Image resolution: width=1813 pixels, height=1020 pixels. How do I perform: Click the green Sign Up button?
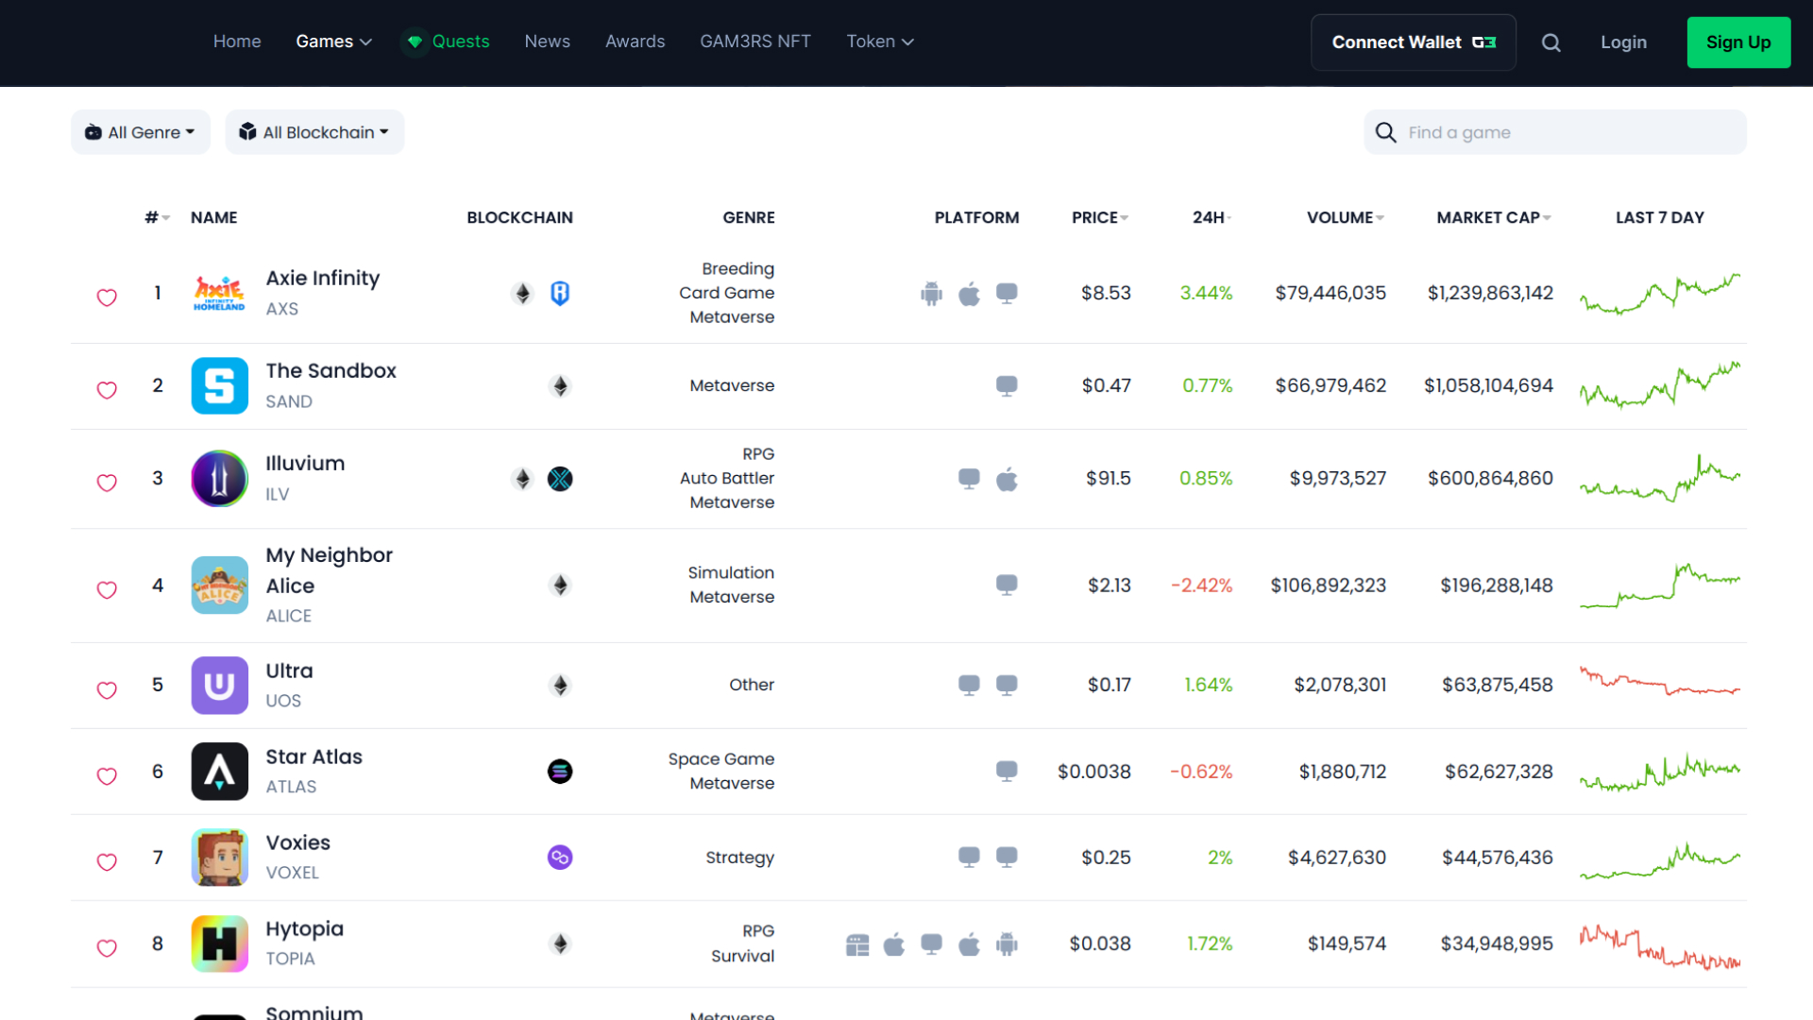1738,42
